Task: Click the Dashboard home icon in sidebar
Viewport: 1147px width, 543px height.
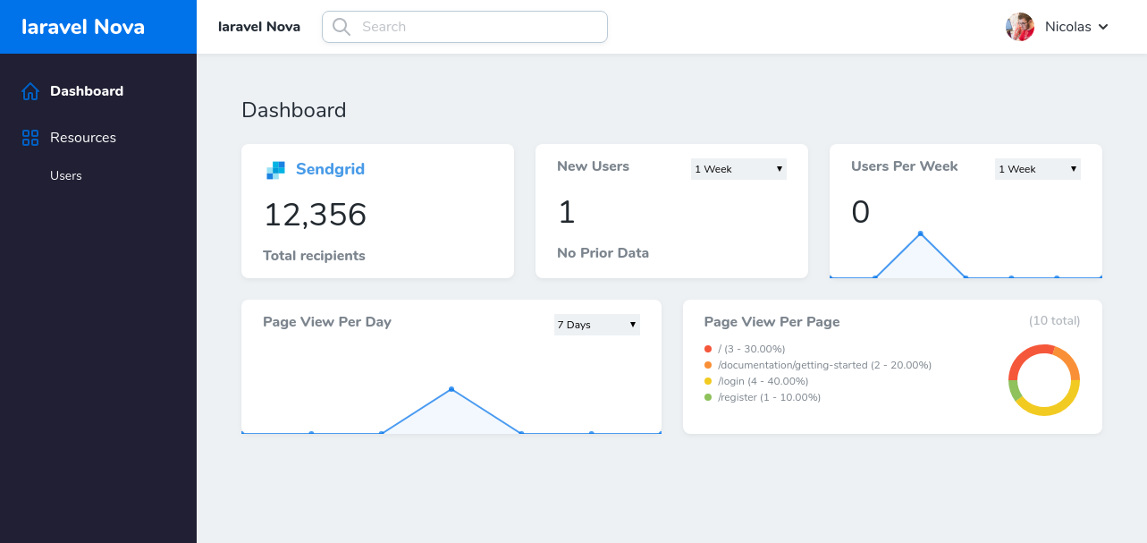Action: point(30,91)
